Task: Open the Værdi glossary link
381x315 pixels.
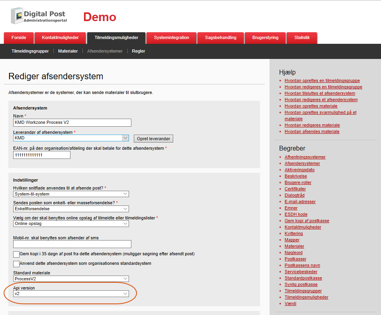Action: coord(290,303)
